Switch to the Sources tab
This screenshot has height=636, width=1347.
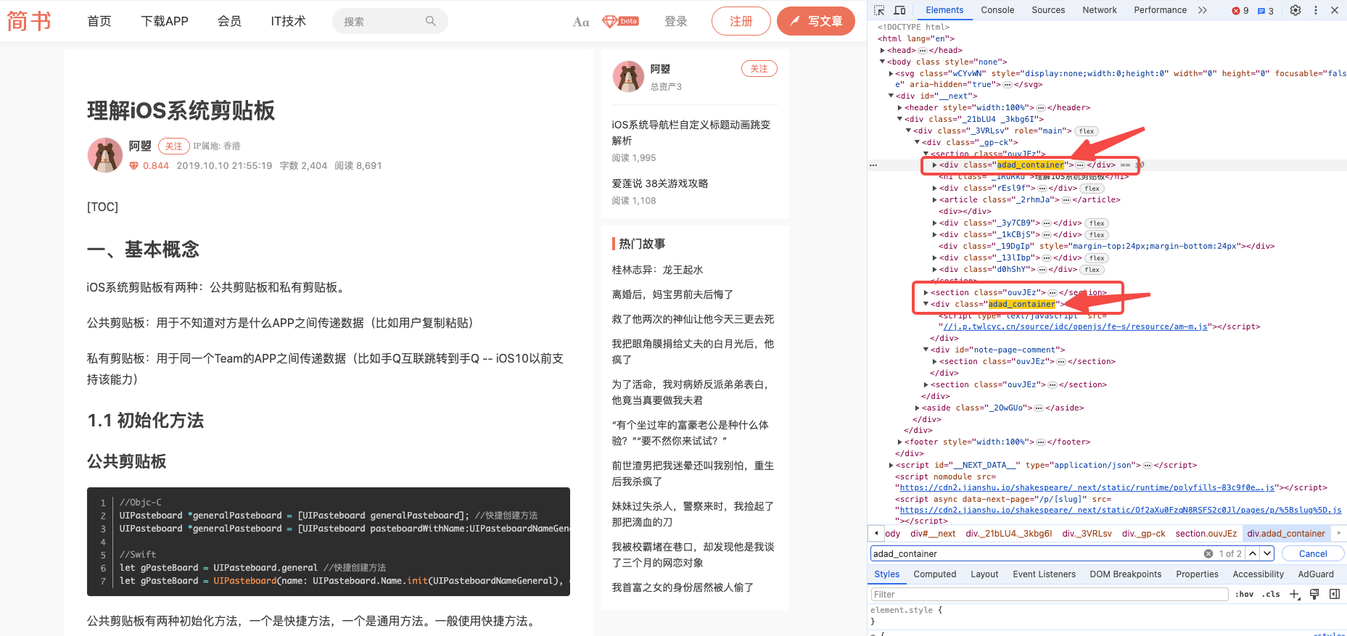point(1048,10)
